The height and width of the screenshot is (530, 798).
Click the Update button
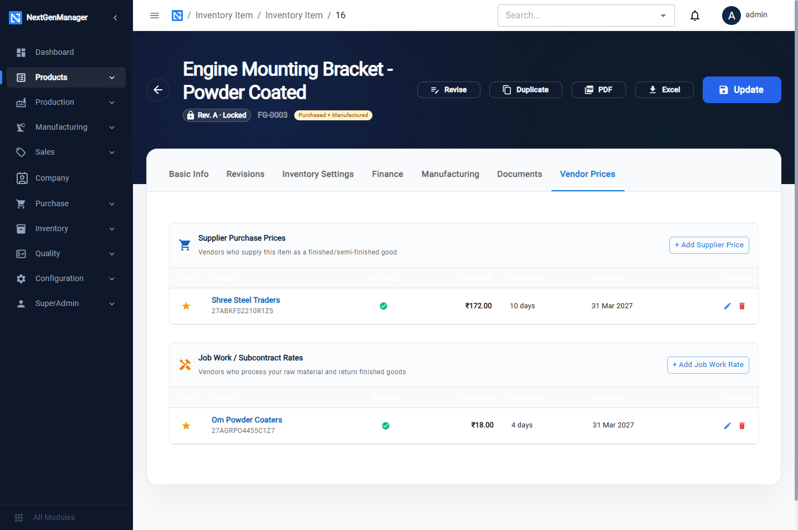pyautogui.click(x=741, y=90)
